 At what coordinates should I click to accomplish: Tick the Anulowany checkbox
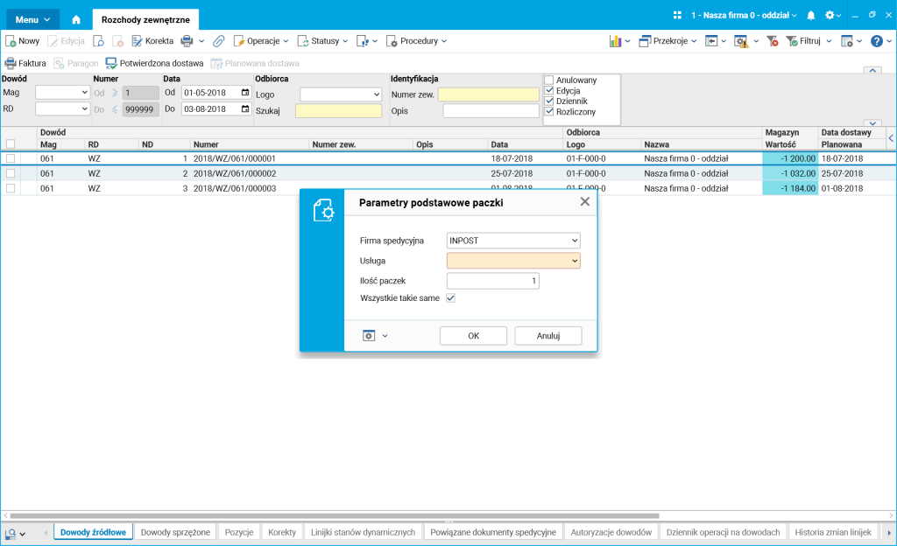(x=549, y=80)
